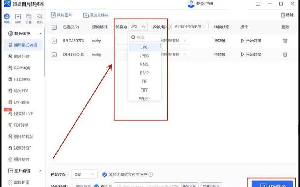This screenshot has height=187, width=300.
Task: Uncheck the DTH3ZSOIJC file checkbox
Action: point(54,55)
